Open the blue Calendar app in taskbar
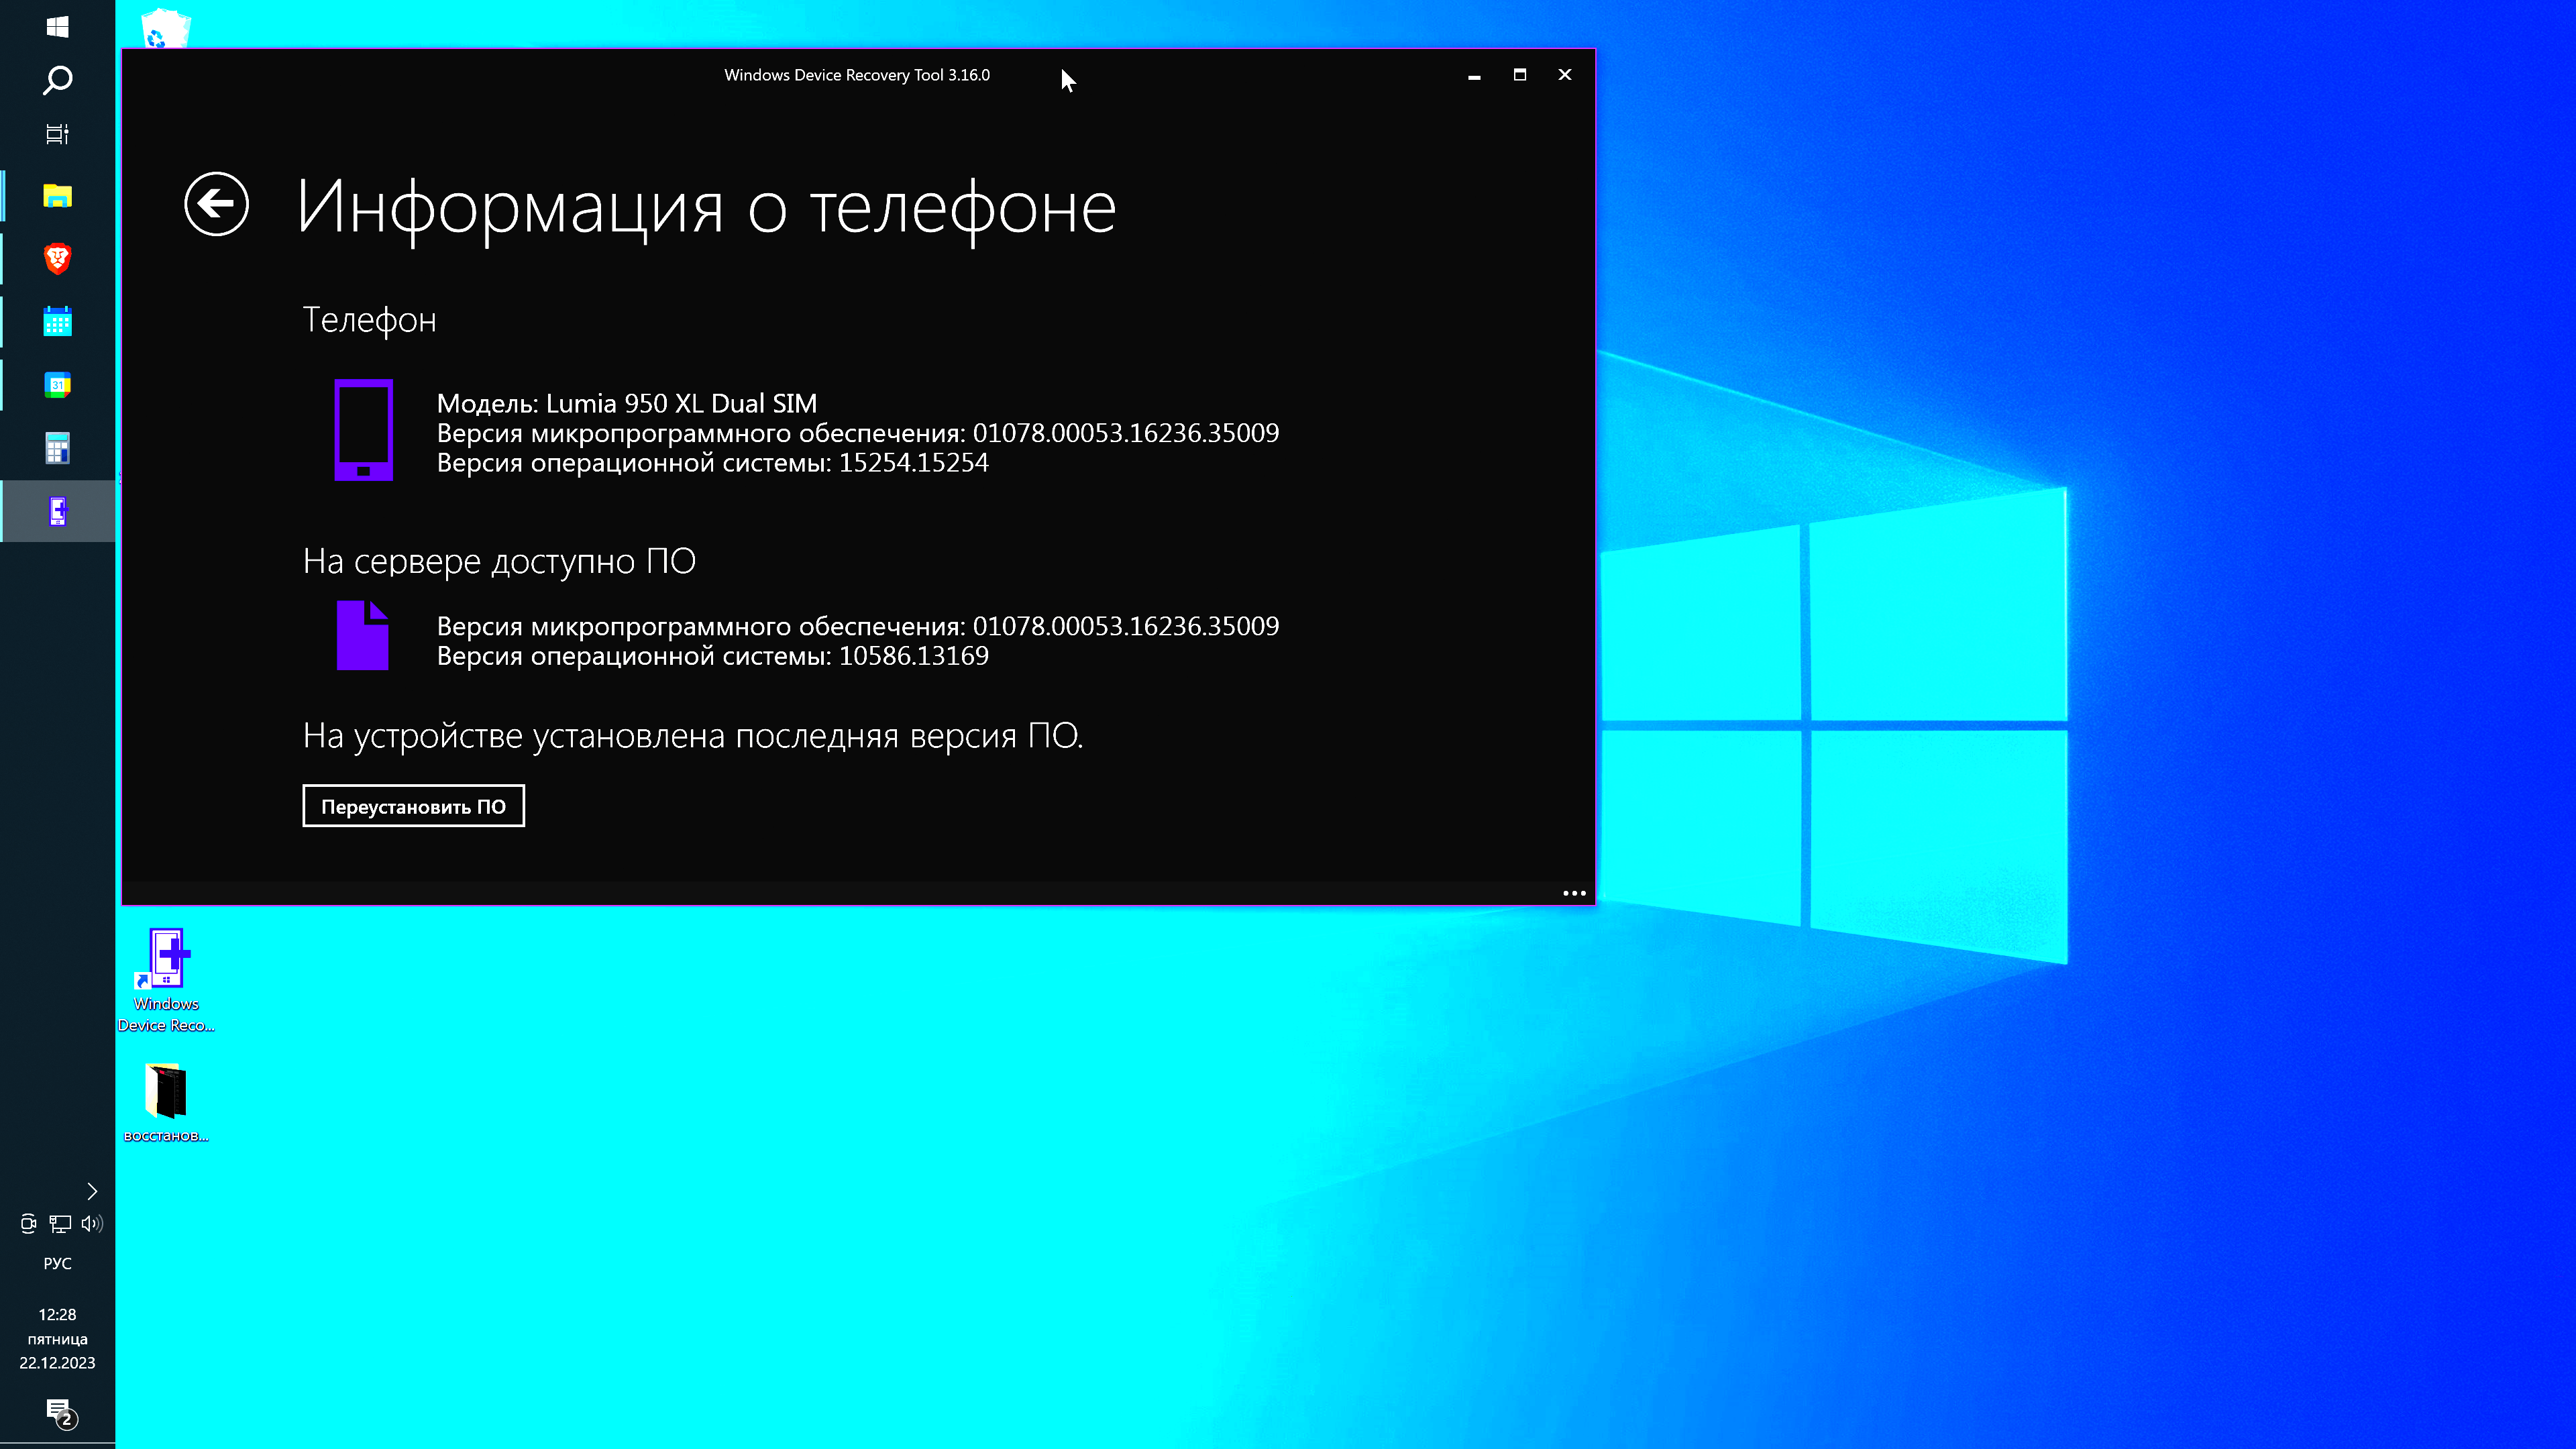 [x=57, y=322]
